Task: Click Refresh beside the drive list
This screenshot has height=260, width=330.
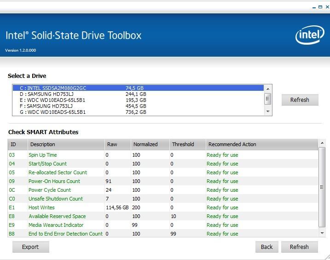Action: coord(300,100)
